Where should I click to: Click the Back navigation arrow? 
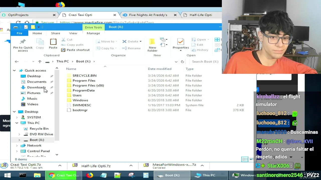tap(17, 61)
